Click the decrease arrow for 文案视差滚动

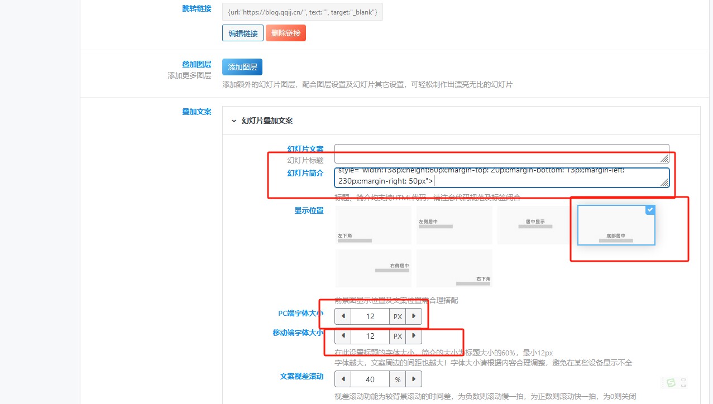342,379
